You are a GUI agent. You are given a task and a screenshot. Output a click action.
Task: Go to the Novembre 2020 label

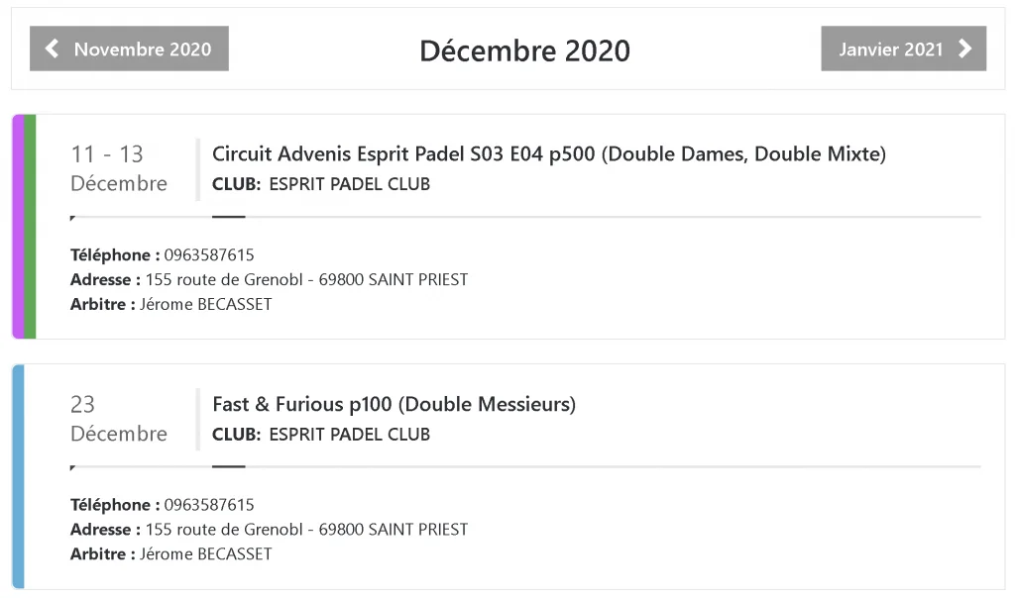(x=143, y=50)
